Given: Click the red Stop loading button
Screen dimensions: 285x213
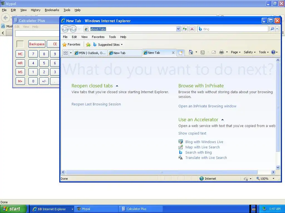Looking at the screenshot, I should point(192,29).
